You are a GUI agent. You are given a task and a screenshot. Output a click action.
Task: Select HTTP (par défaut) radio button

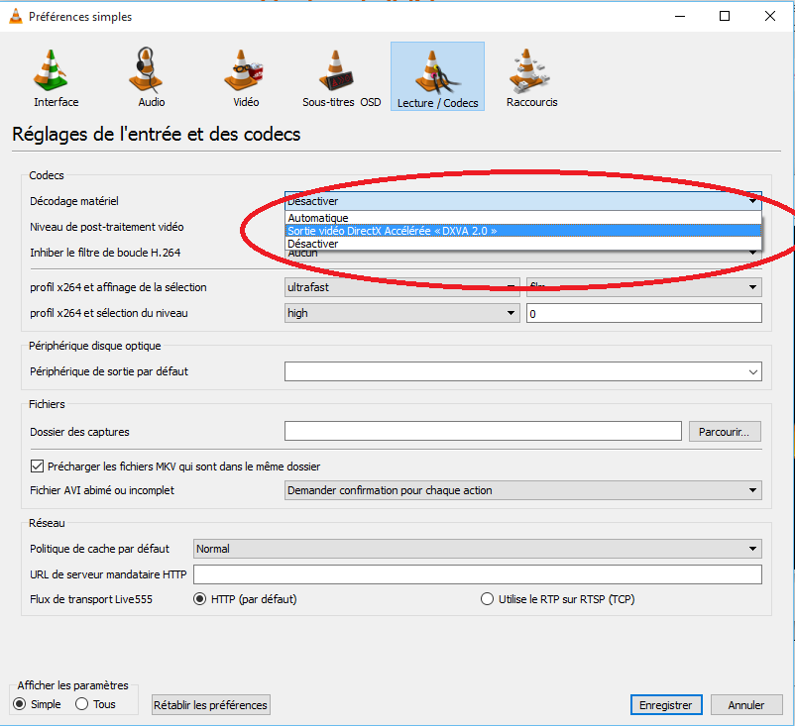click(199, 599)
